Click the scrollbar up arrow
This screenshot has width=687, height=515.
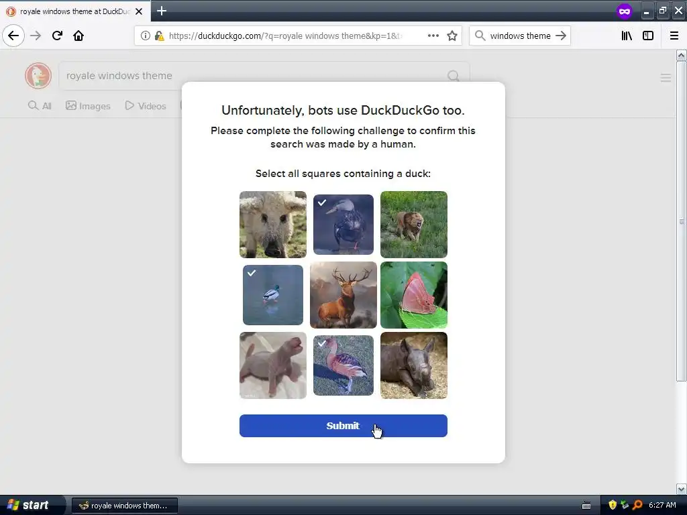[x=682, y=55]
